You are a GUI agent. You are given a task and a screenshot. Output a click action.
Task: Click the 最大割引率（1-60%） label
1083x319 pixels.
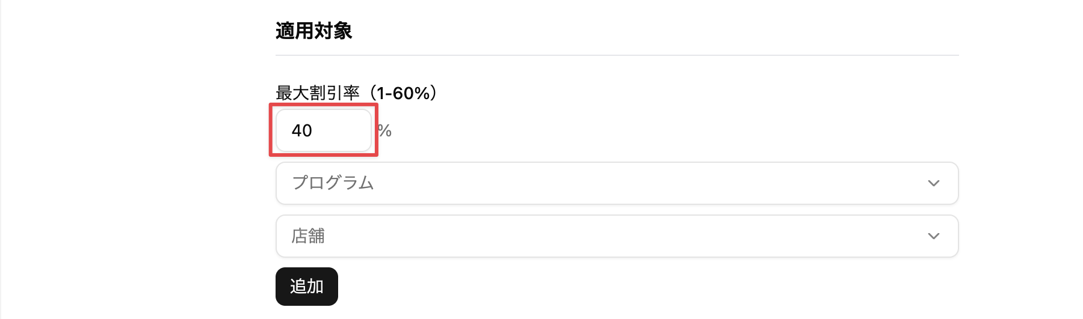click(355, 93)
